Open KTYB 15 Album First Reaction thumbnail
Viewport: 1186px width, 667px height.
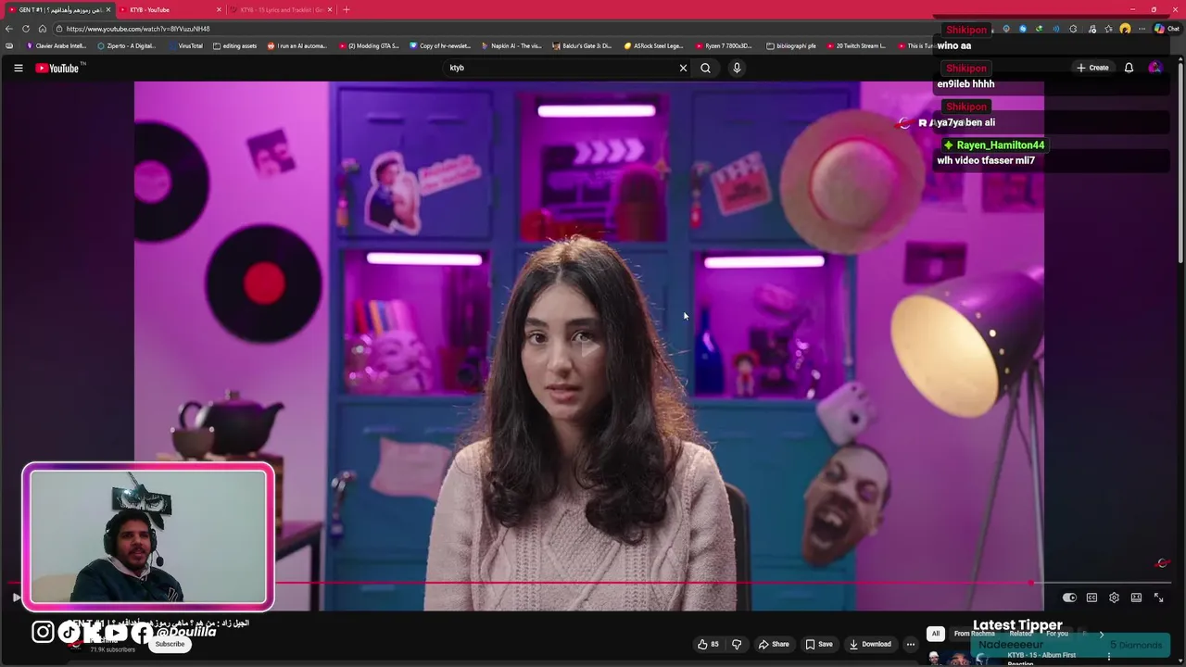(964, 658)
